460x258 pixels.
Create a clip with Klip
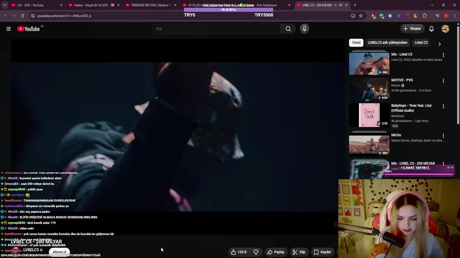pos(299,252)
